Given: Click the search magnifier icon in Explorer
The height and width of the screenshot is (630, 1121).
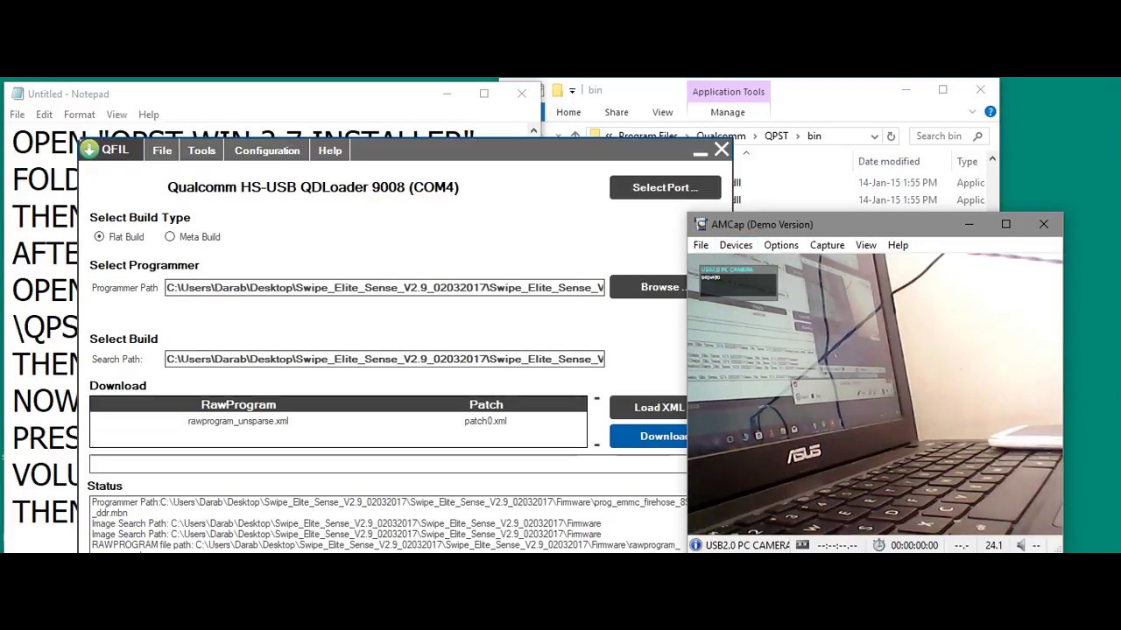Looking at the screenshot, I should coord(978,136).
